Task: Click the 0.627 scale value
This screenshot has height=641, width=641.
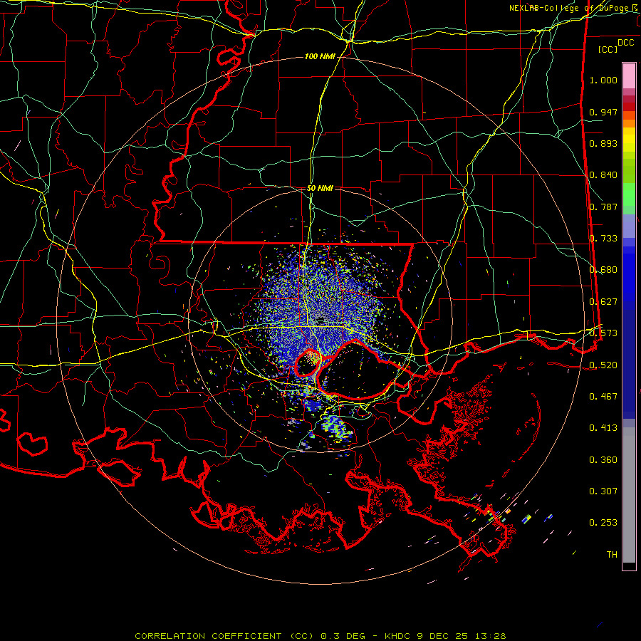Action: [x=603, y=302]
